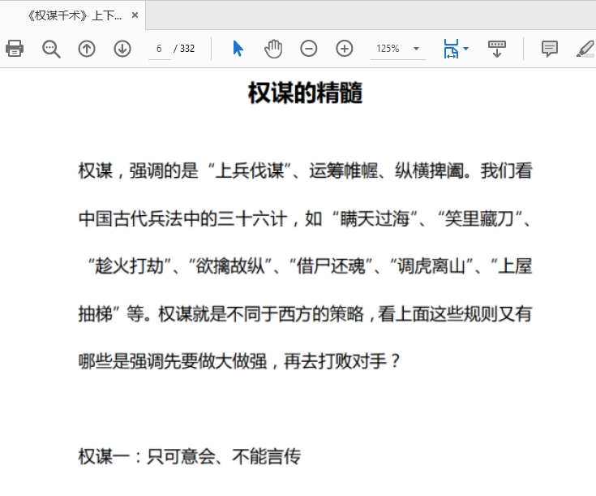Open the find text magnifier tool
This screenshot has width=596, height=496.
pyautogui.click(x=51, y=49)
